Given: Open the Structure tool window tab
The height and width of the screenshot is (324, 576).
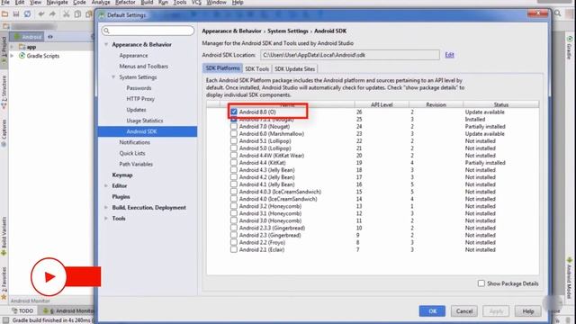Looking at the screenshot, I should (x=4, y=92).
